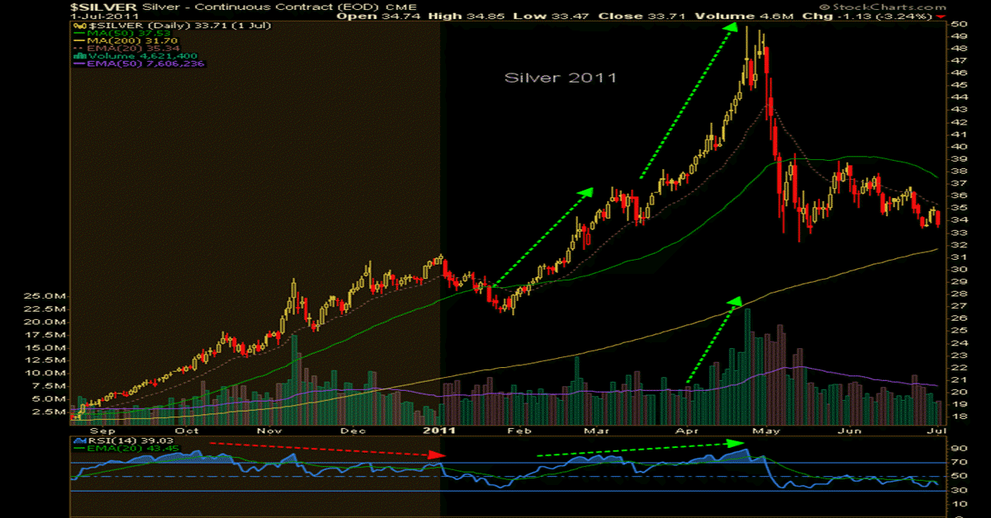The height and width of the screenshot is (518, 991).
Task: Click the red arrowhead above the RSI panel
Action: [437, 454]
